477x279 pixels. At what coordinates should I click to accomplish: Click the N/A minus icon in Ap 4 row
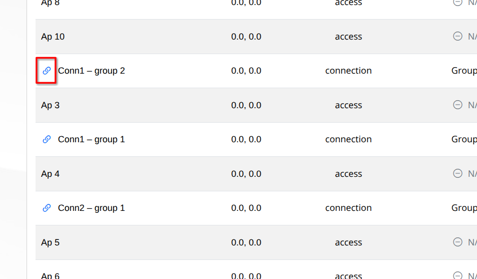[457, 173]
